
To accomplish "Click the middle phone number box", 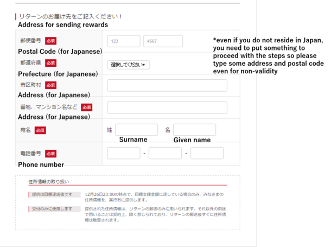I will [165, 153].
